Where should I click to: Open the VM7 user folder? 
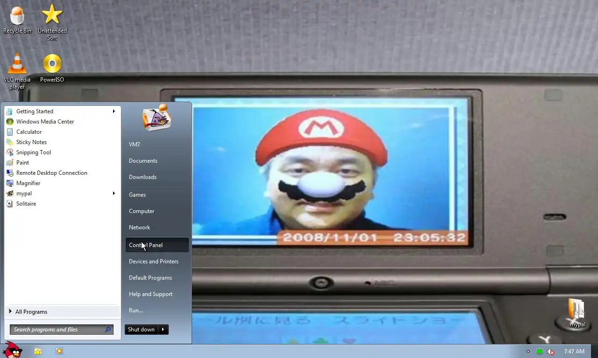point(157,145)
